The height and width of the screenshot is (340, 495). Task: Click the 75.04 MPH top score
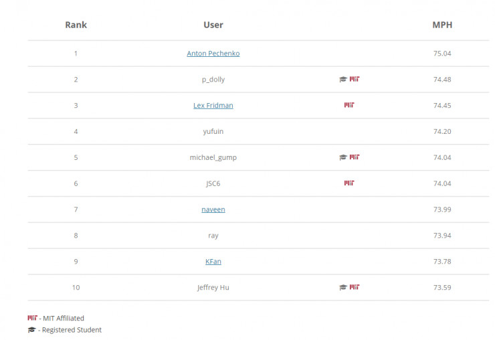point(442,54)
